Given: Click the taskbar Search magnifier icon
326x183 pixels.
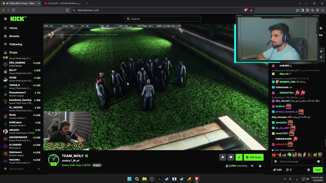Looking at the screenshot, I should [x=137, y=179].
